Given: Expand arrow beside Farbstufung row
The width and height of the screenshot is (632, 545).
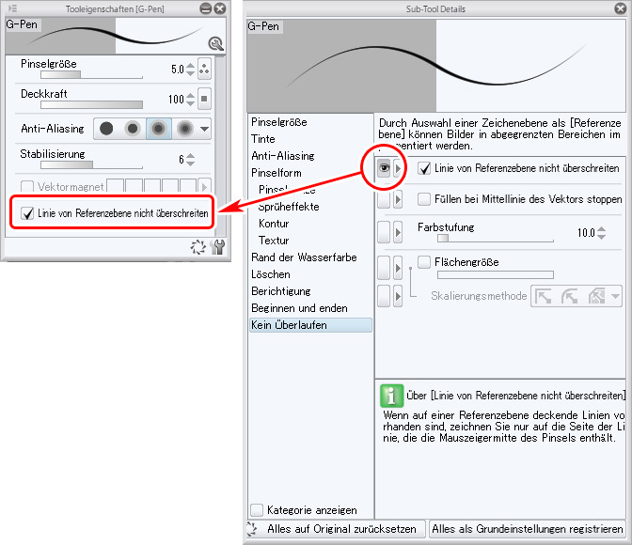Looking at the screenshot, I should pos(398,232).
